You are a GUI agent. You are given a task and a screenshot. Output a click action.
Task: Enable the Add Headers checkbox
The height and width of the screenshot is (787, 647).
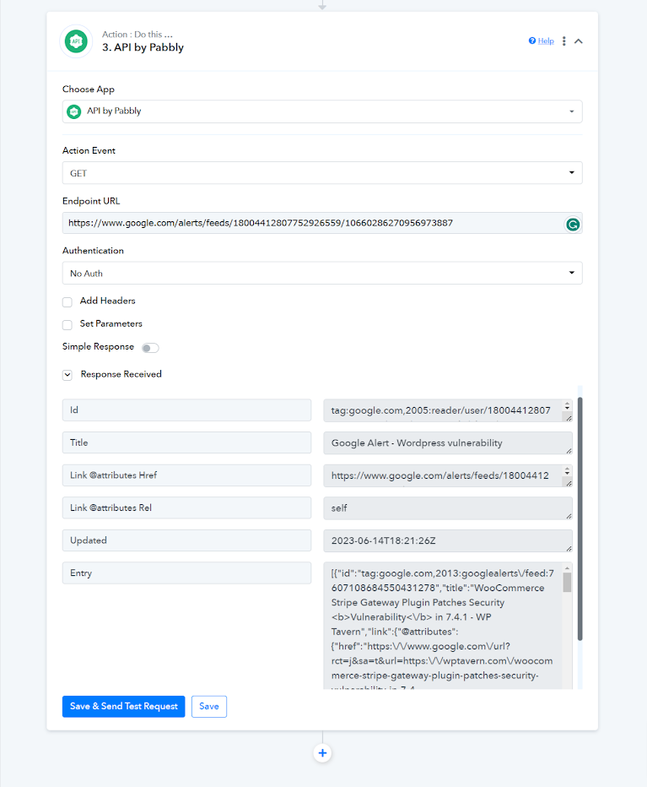[67, 302]
